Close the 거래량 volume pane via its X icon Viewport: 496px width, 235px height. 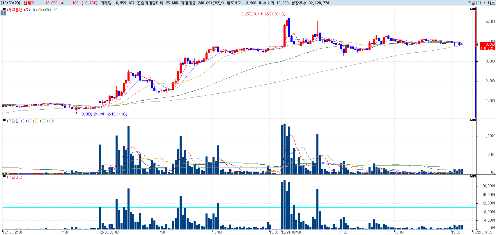pos(474,120)
